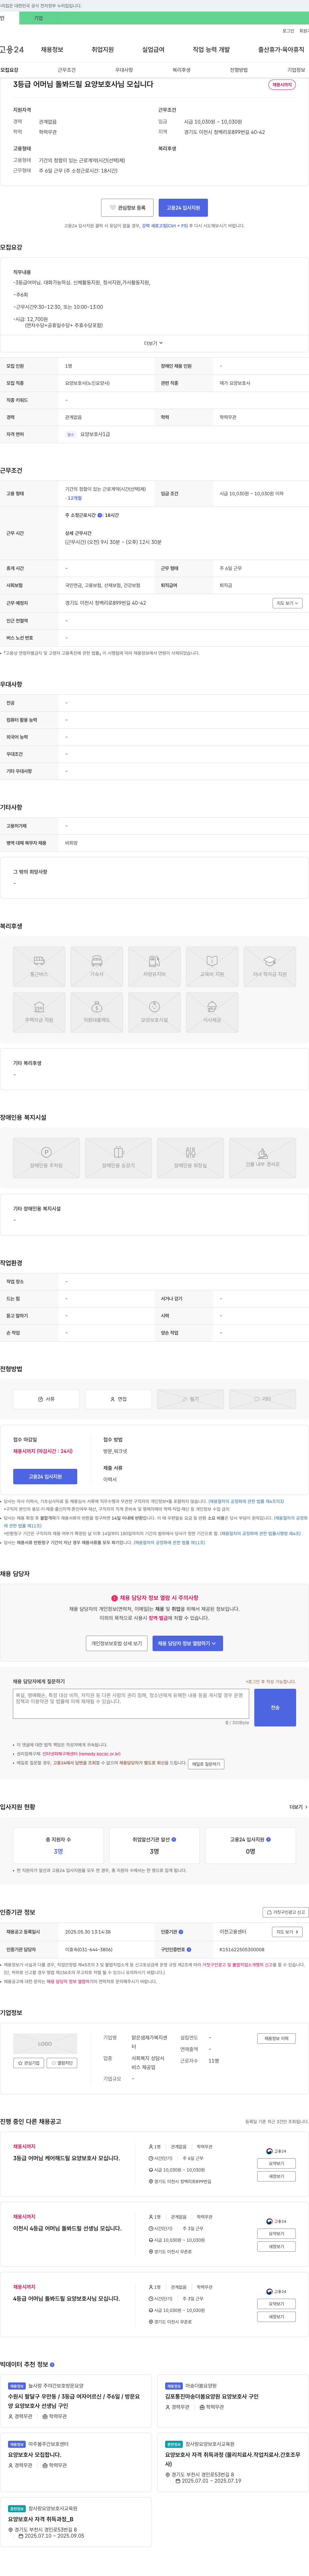309x2576 pixels.
Task: Click the 장애인용 승강기 icon
Action: point(118,1158)
